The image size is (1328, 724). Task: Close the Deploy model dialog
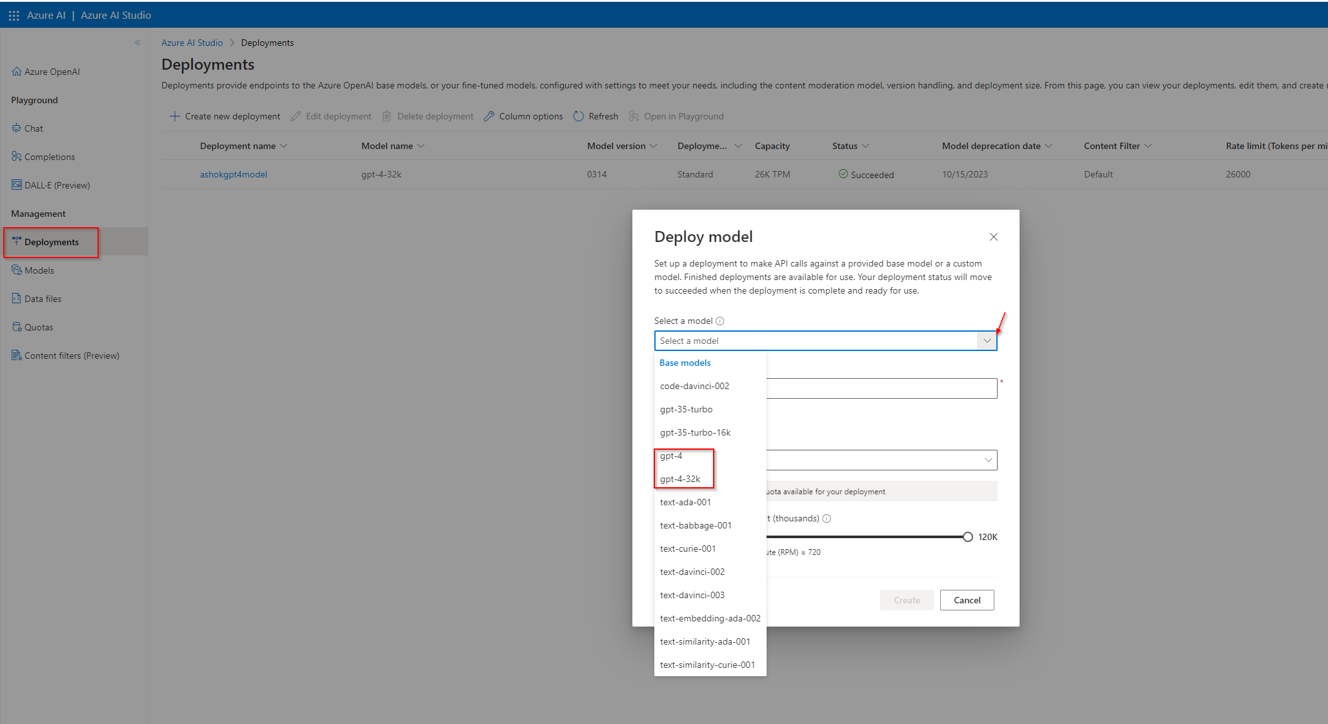pyautogui.click(x=994, y=237)
